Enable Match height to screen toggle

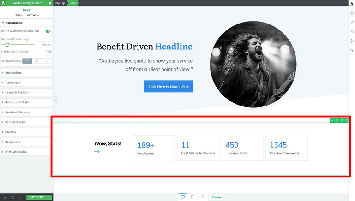tap(48, 52)
